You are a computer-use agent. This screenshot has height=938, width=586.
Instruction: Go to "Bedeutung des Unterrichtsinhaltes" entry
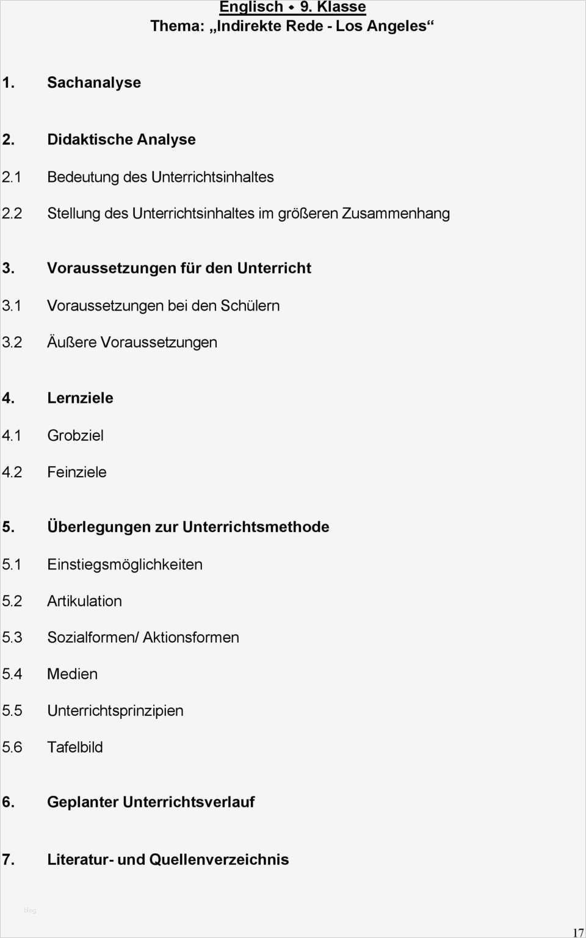[x=161, y=177]
